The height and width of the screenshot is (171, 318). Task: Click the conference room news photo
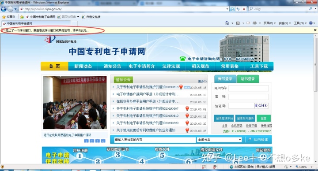tap(75, 102)
